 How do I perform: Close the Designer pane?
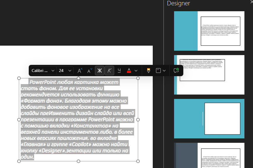pos(252,2)
